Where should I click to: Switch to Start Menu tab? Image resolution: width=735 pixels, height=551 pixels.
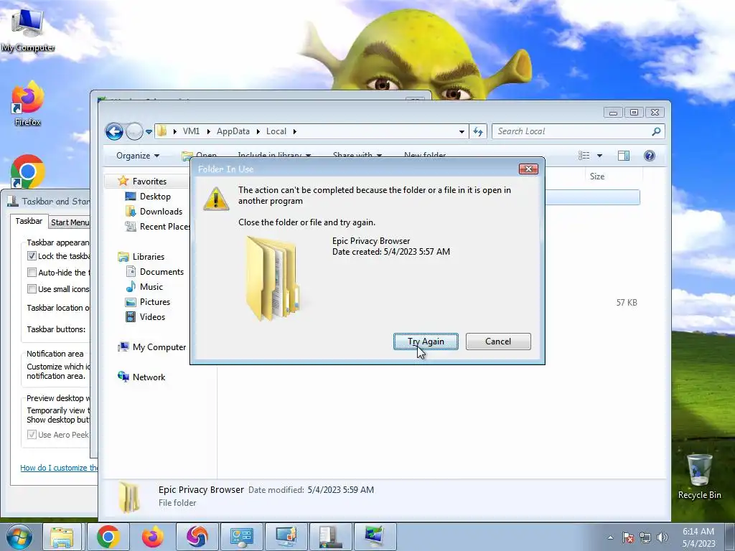(x=70, y=222)
